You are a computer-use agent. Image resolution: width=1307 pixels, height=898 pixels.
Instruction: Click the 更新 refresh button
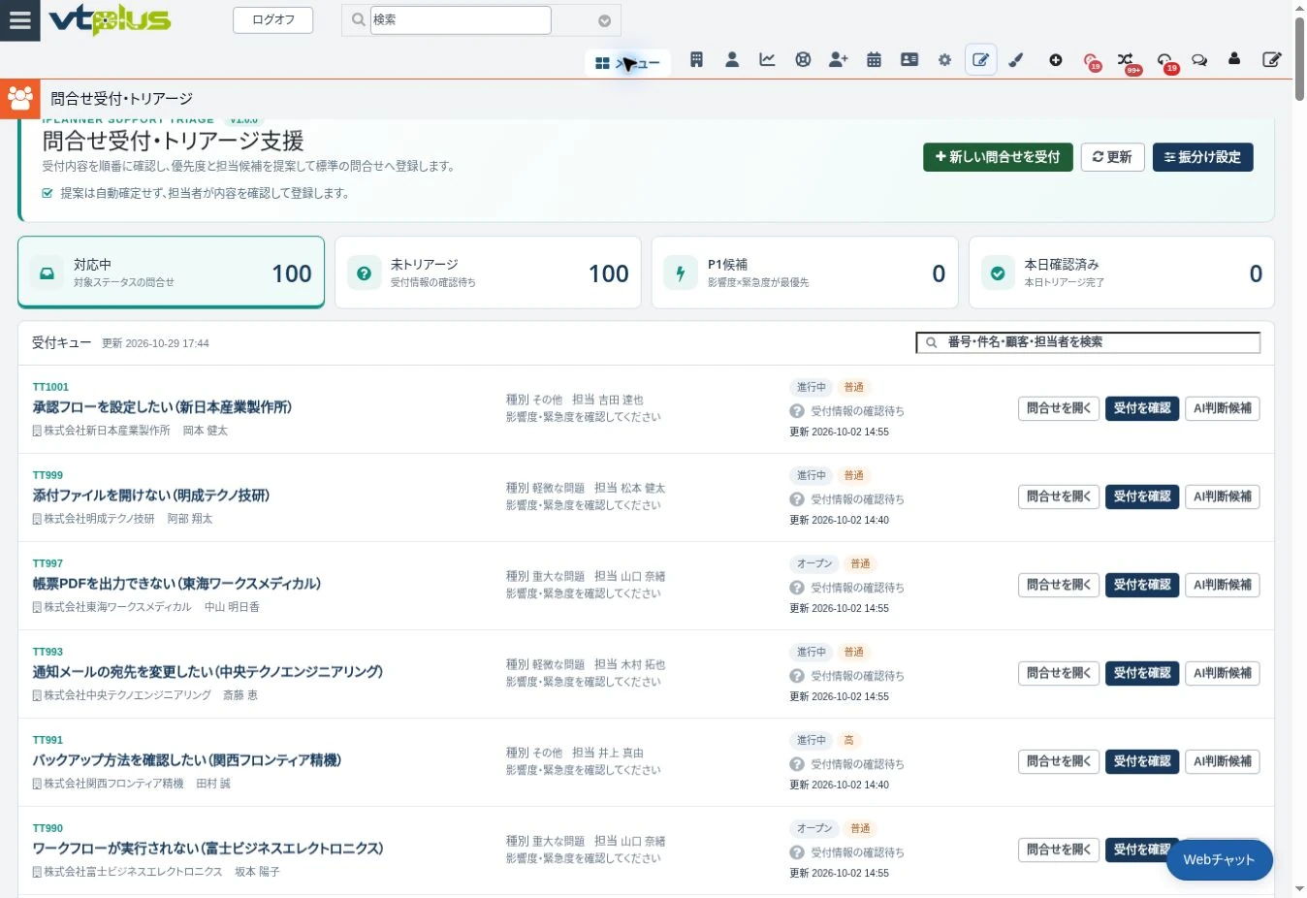pos(1112,157)
